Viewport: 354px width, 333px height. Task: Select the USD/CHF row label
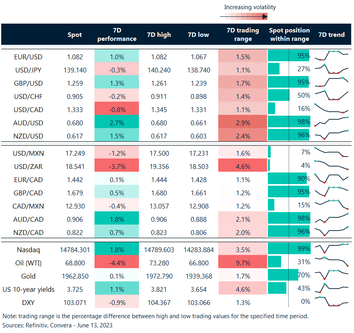pyautogui.click(x=28, y=96)
